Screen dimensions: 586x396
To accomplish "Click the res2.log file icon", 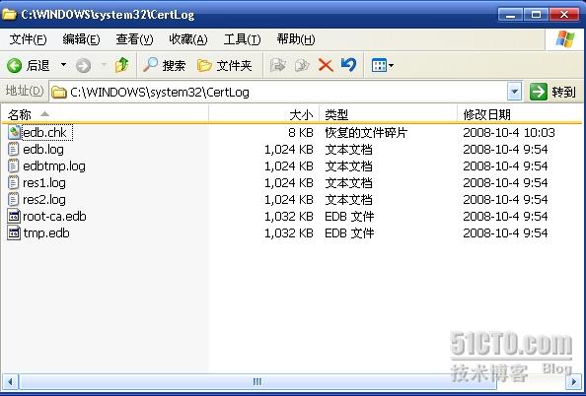I will [x=14, y=200].
